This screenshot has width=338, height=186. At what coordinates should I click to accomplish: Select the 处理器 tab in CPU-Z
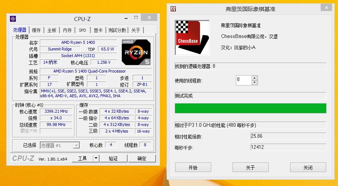[x=20, y=30]
